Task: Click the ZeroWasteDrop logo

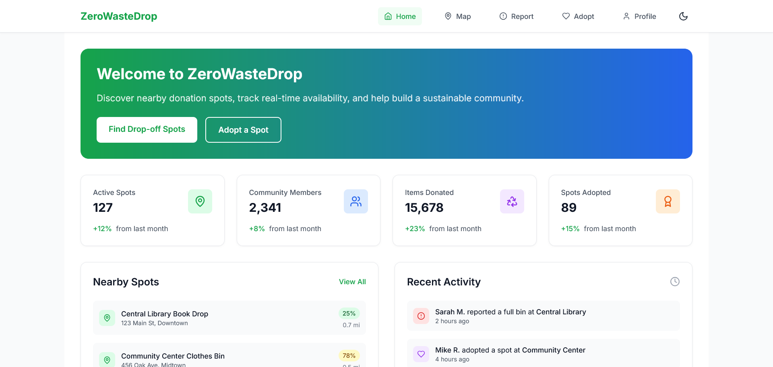Action: click(119, 16)
